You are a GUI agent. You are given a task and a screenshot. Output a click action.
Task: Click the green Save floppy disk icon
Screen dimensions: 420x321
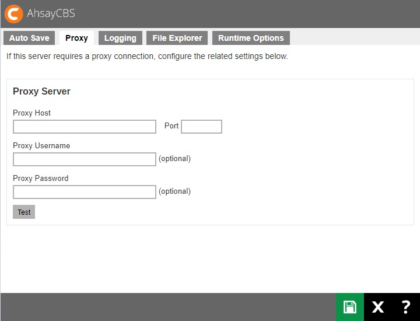pos(350,307)
